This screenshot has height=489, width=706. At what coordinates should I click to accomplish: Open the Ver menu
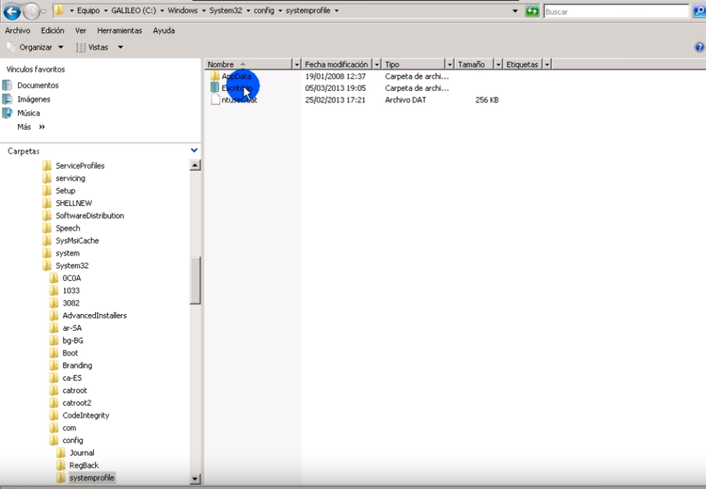click(x=81, y=30)
